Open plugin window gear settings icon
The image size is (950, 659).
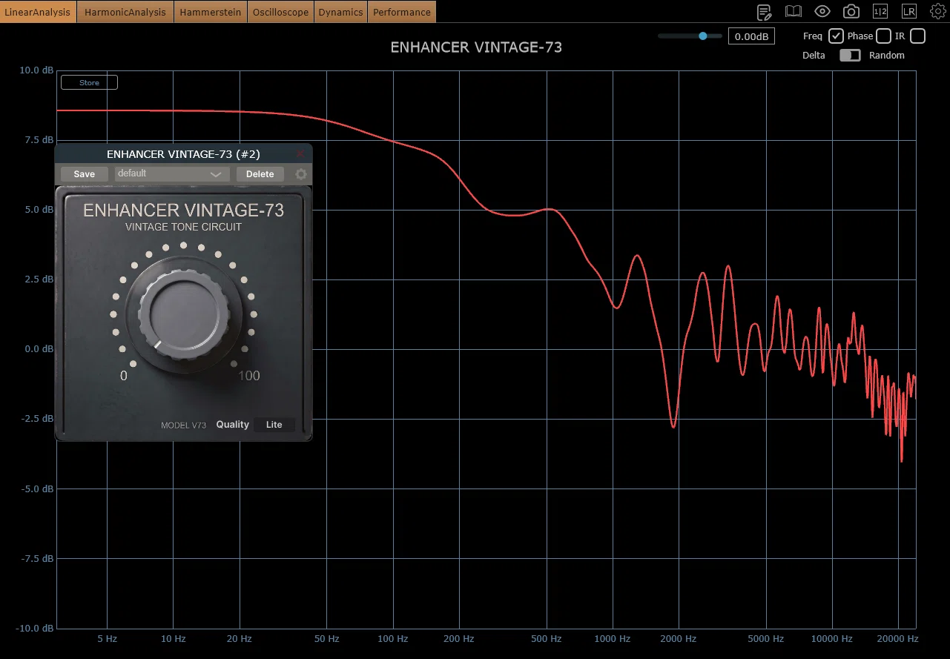(300, 174)
